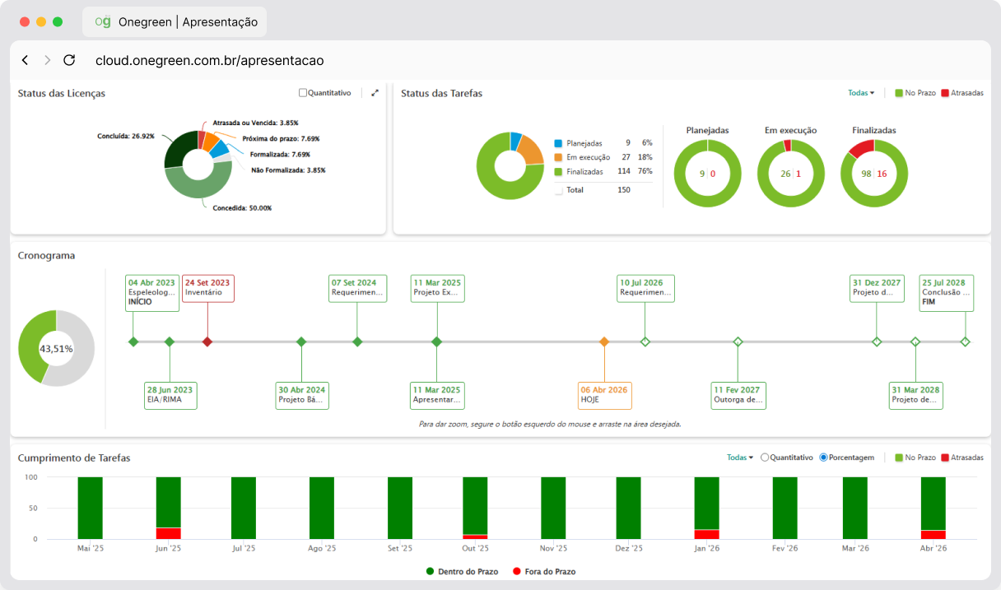
Task: Click the Onegreen logo in the tab
Action: click(x=103, y=22)
